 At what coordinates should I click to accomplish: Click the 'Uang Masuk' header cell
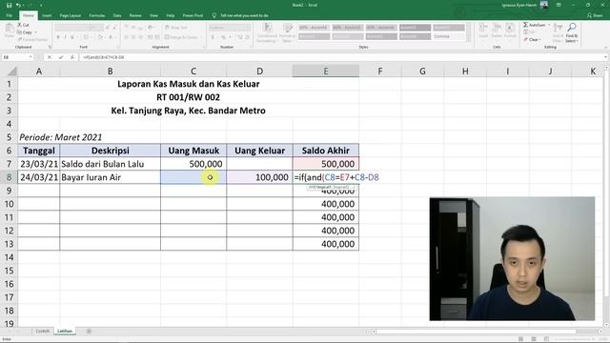point(193,151)
